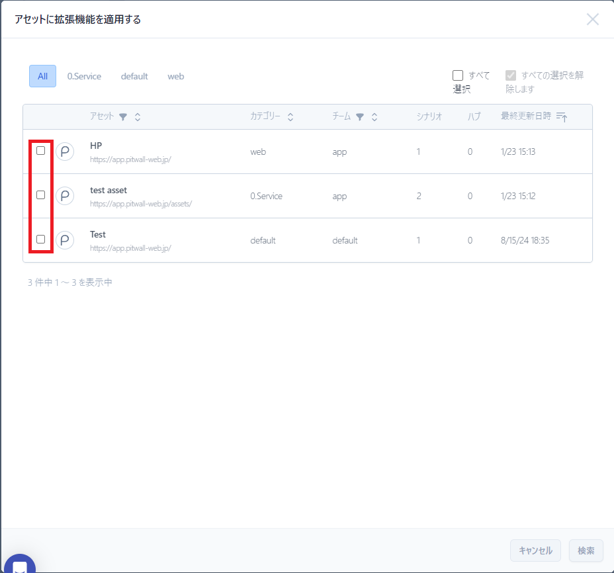Image resolution: width=614 pixels, height=573 pixels.
Task: Check the test asset row checkbox
Action: point(41,195)
